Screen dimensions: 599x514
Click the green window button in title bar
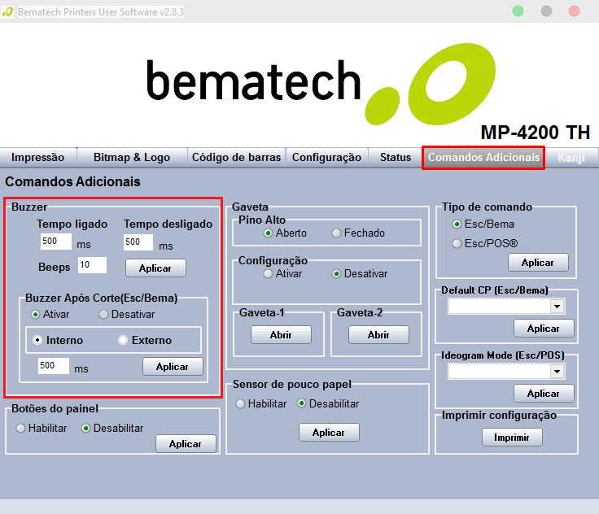(x=518, y=11)
